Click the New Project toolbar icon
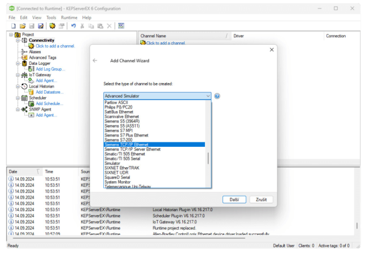The width and height of the screenshot is (366, 254). pyautogui.click(x=14, y=26)
